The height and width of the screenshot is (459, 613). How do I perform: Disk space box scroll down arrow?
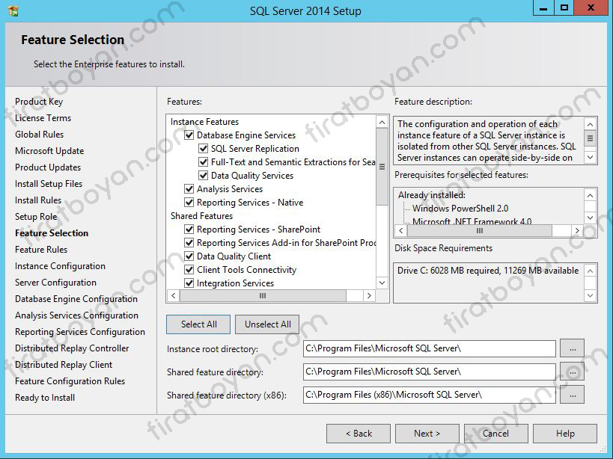[591, 295]
